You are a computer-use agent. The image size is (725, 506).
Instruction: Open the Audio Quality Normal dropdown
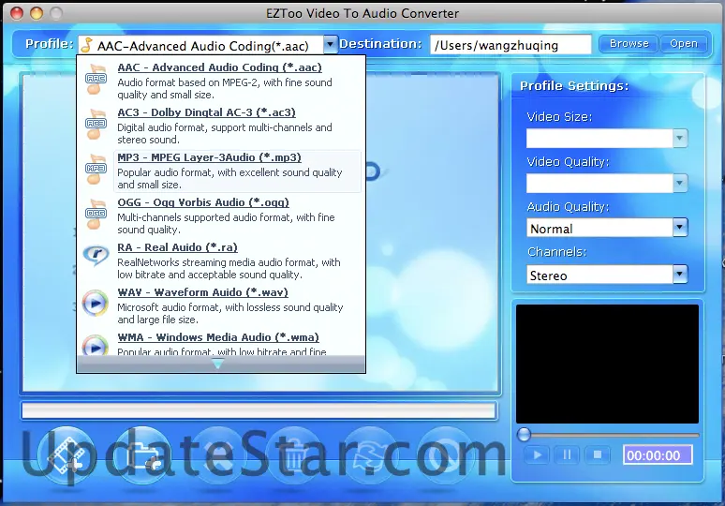[679, 228]
